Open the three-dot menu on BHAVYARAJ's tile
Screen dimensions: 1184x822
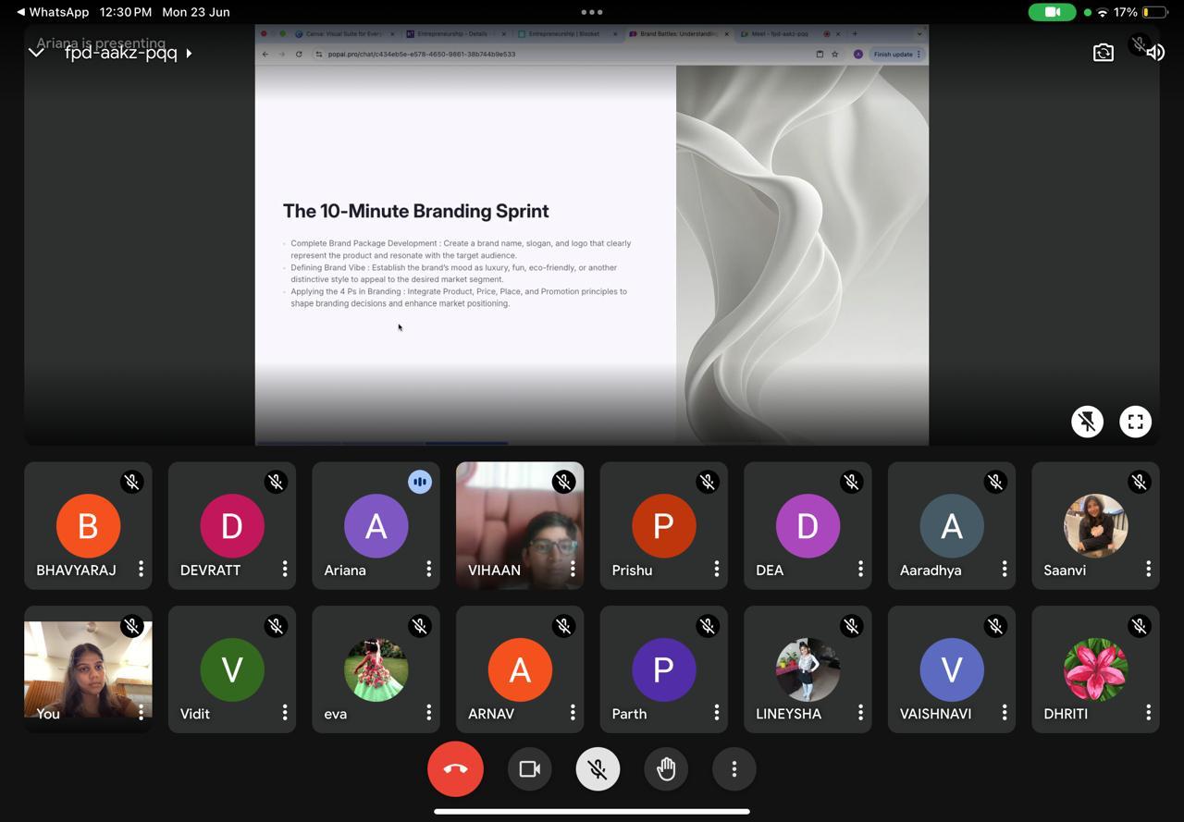141,570
